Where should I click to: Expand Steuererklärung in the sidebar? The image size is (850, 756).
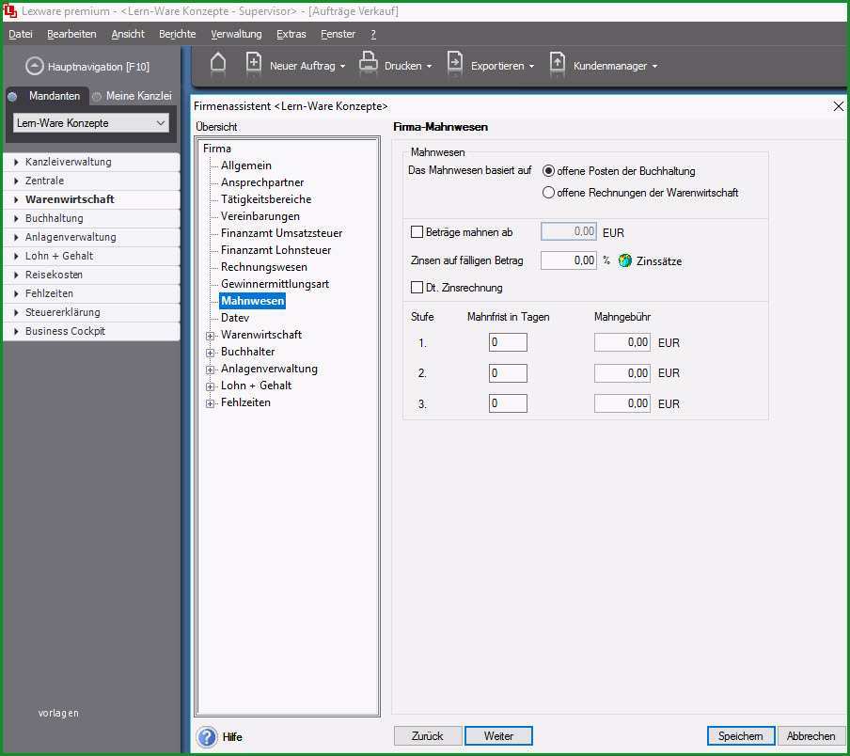pos(91,312)
